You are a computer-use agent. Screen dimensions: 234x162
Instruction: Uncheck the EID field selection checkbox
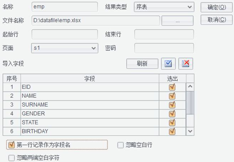[x=172, y=87]
